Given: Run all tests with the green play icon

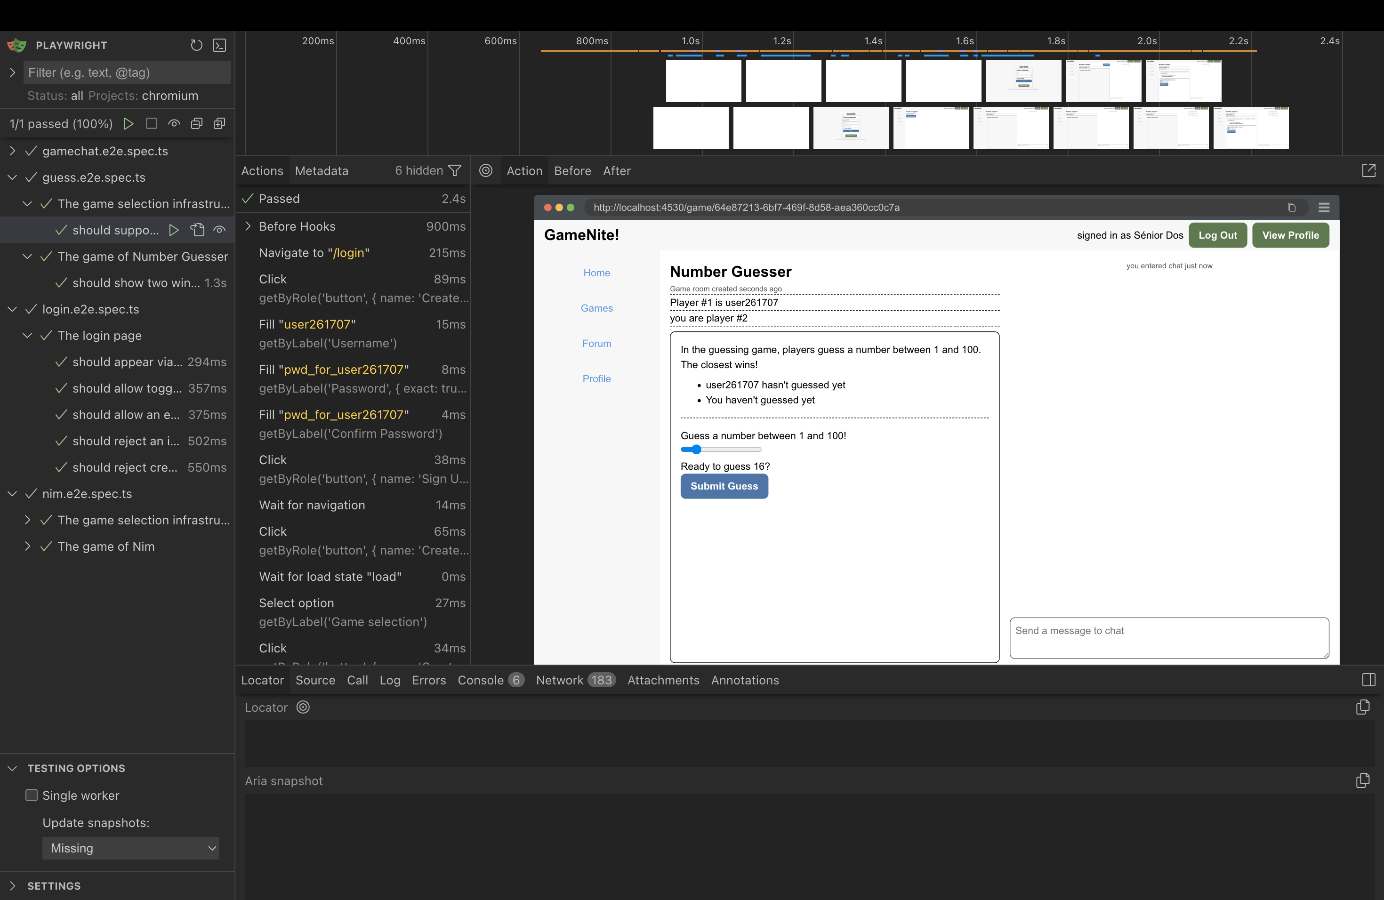Looking at the screenshot, I should 129,123.
